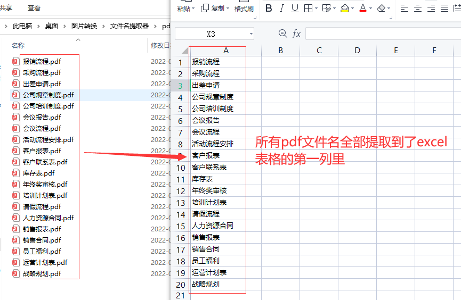Click the select-all corner of the spreadsheet
The width and height of the screenshot is (461, 300).
[184, 51]
